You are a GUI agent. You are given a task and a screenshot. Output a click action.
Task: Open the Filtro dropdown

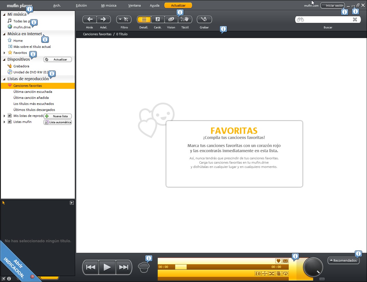124,19
